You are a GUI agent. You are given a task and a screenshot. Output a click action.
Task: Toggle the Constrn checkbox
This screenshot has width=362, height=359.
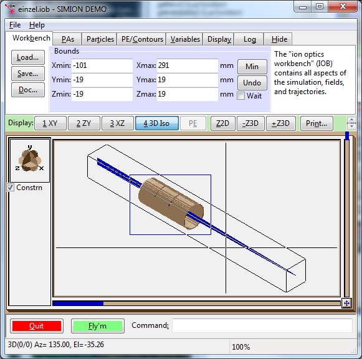coord(10,188)
